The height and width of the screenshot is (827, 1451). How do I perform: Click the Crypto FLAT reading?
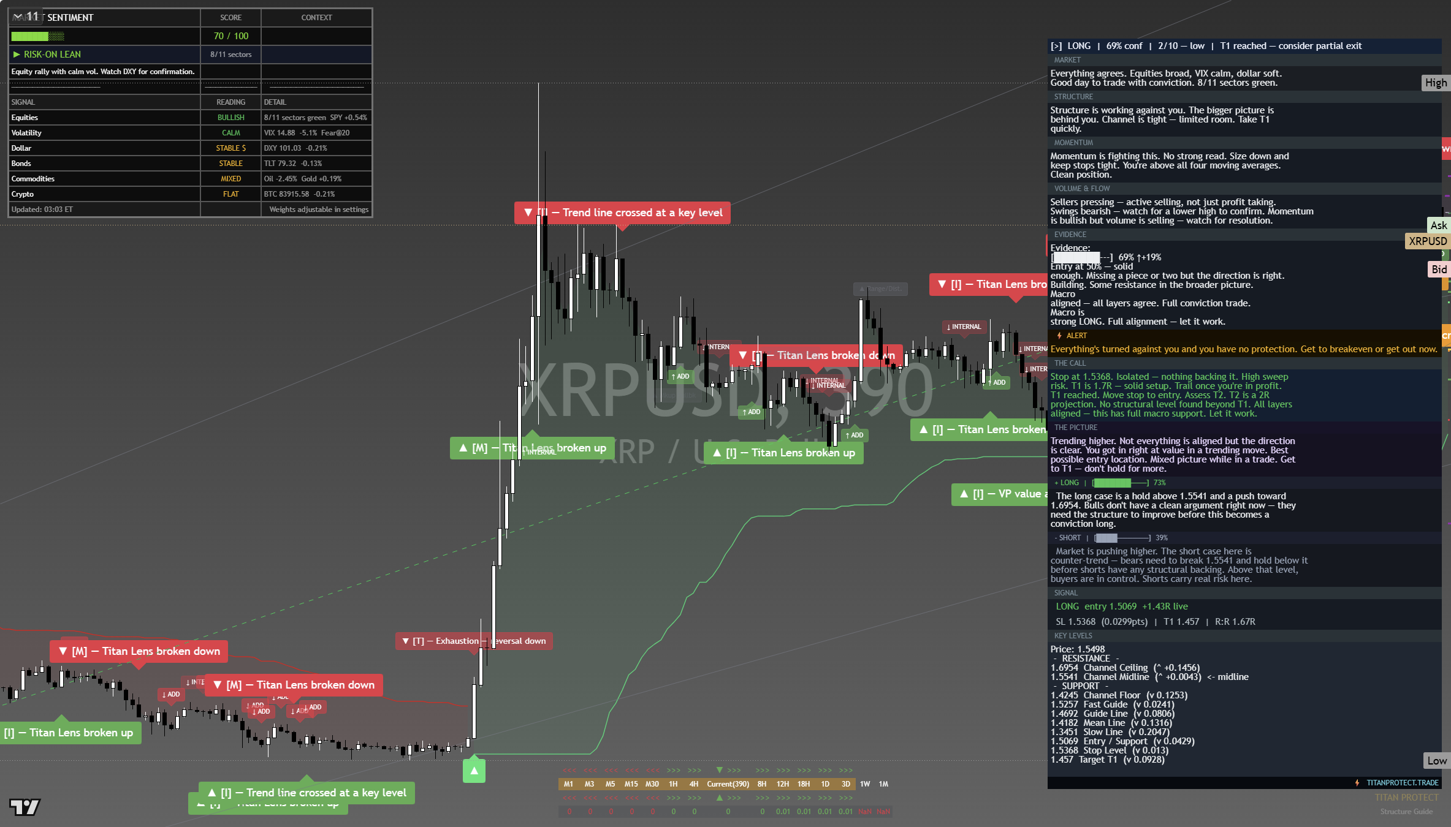(x=230, y=194)
